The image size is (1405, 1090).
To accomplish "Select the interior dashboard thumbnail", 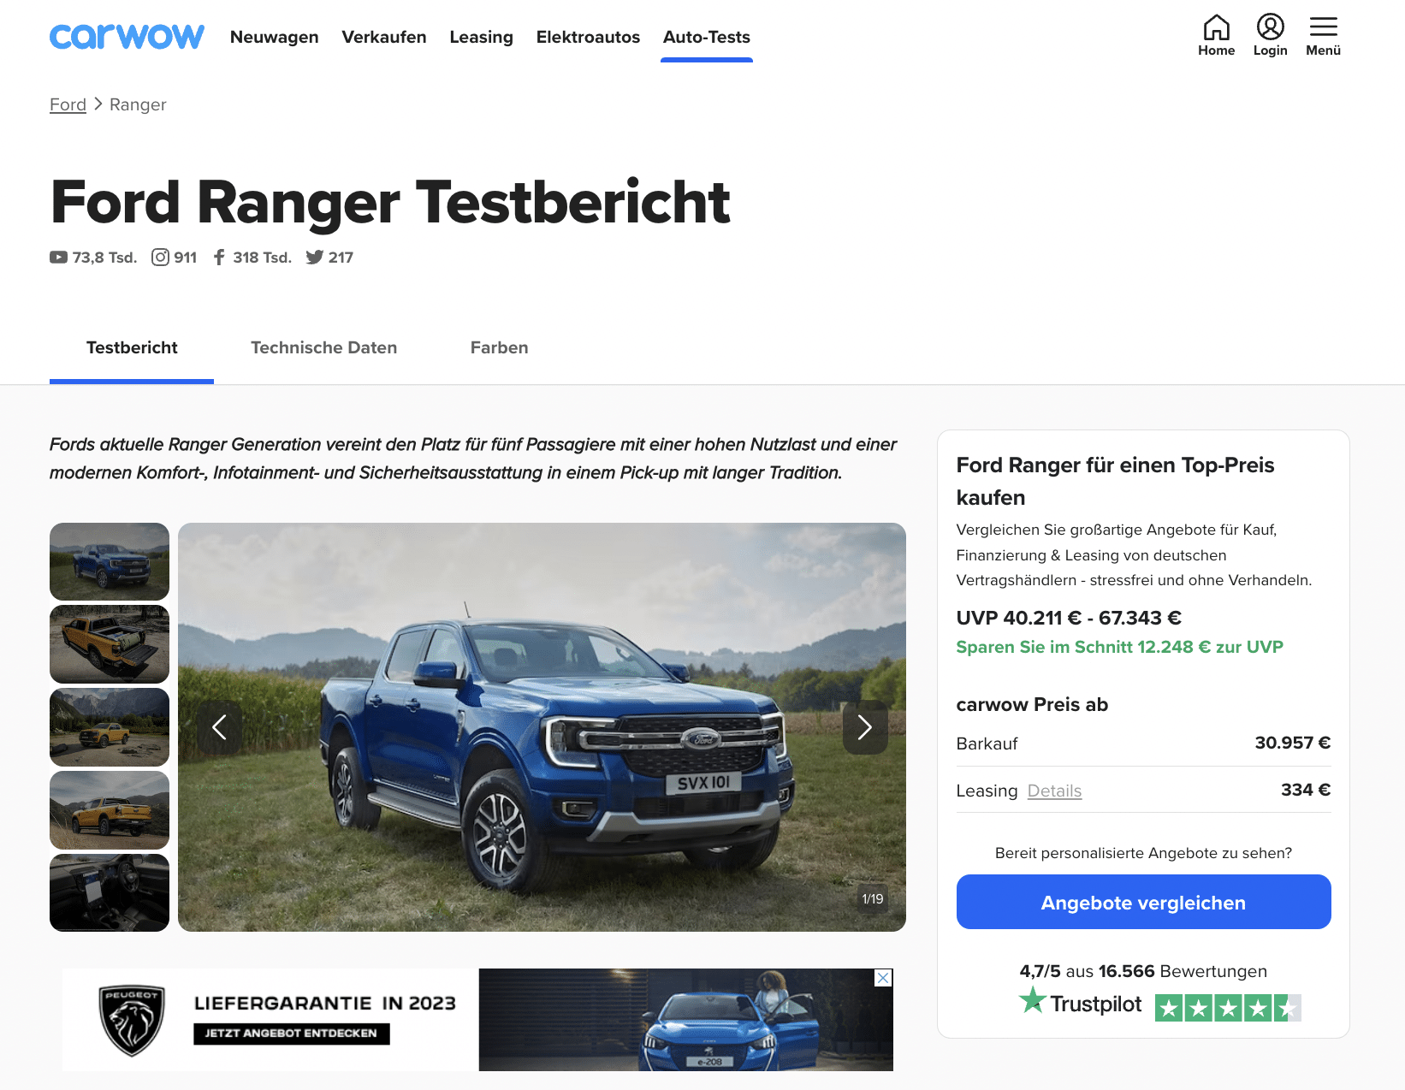I will (110, 892).
